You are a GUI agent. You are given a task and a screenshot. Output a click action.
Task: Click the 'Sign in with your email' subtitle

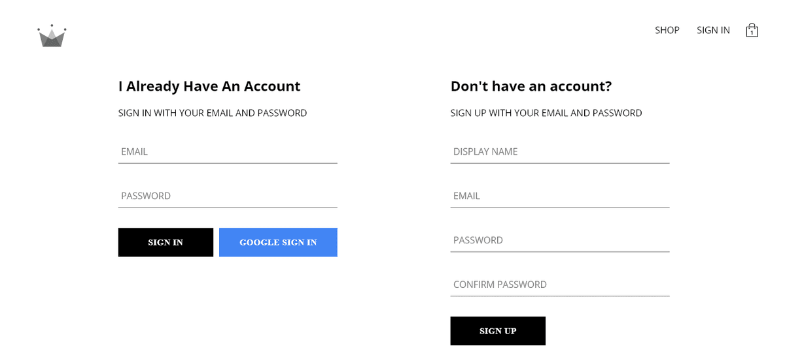[212, 113]
